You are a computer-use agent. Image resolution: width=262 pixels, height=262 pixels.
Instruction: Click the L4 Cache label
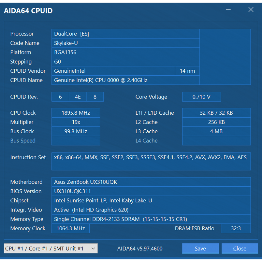pyautogui.click(x=146, y=141)
